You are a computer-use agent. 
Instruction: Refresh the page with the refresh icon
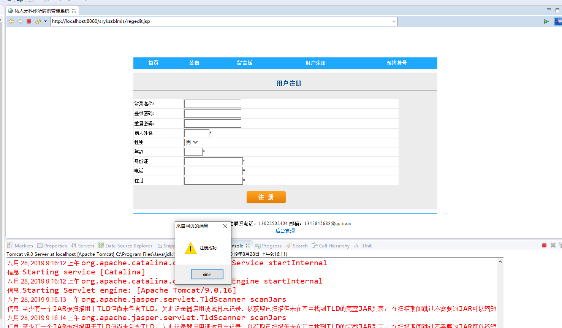coord(37,21)
